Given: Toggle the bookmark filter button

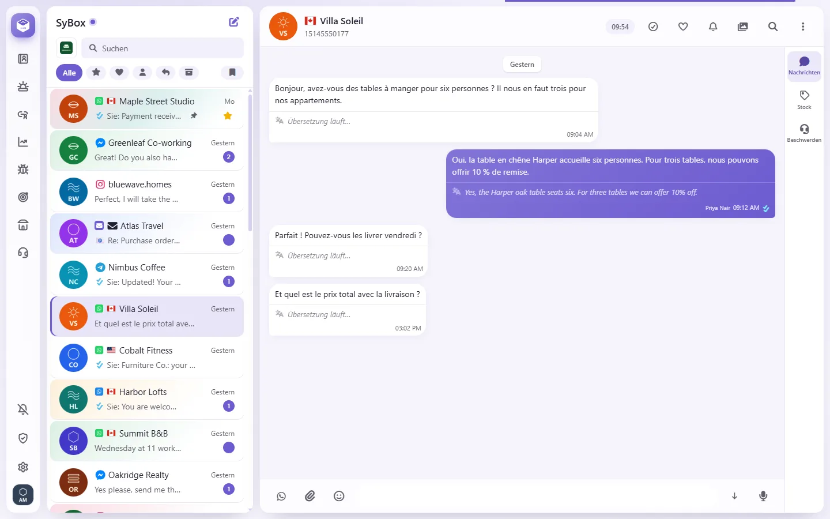Looking at the screenshot, I should 232,72.
